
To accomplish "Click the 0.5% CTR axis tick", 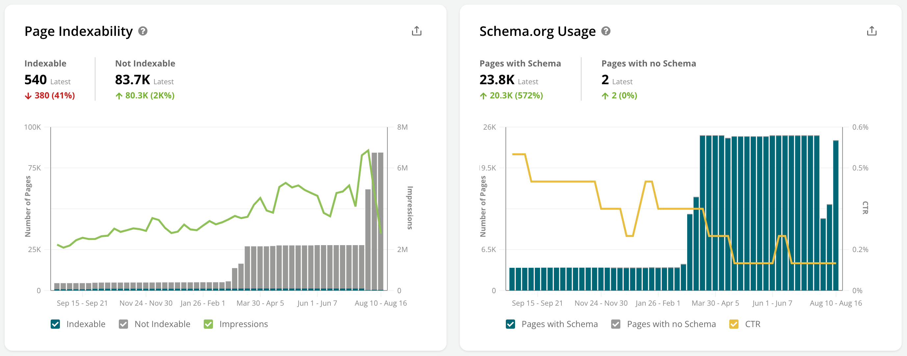I will point(860,168).
